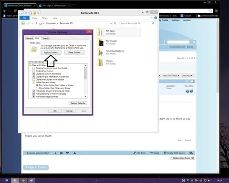
Task: Click the forum search magnifier icon
Action: (194, 42)
